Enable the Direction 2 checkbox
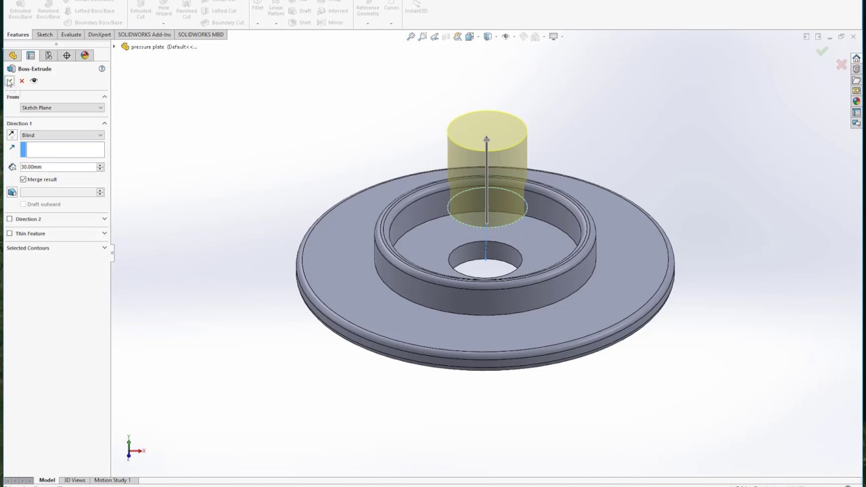Screen dimensions: 866x487 pos(9,219)
